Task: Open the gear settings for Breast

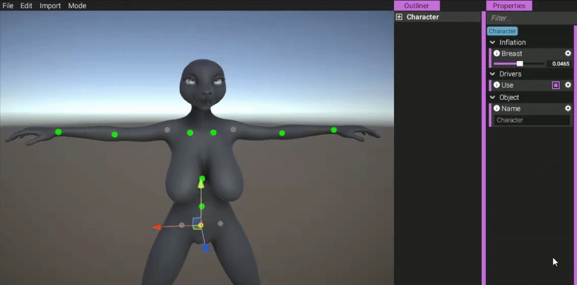Action: 568,53
